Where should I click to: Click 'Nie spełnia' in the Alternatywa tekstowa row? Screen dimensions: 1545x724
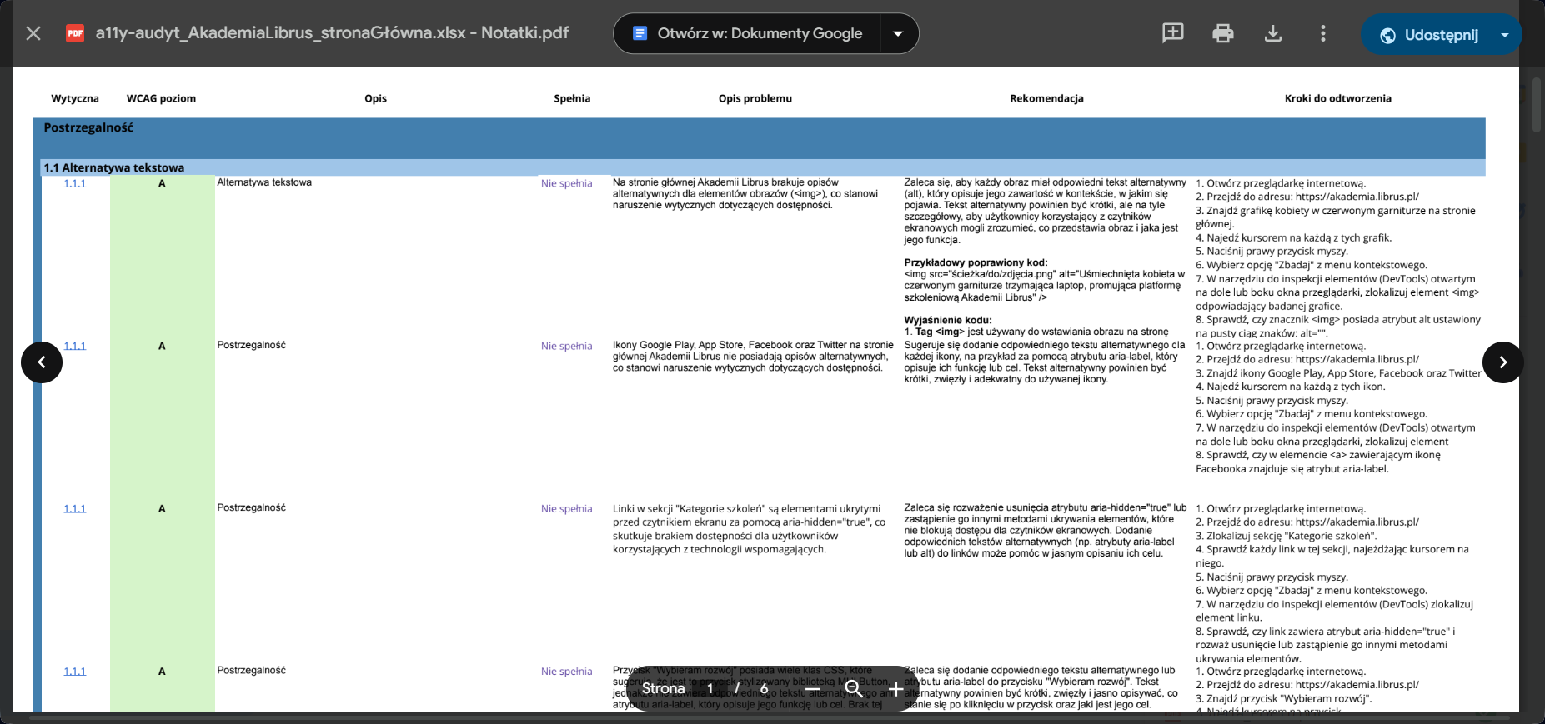tap(566, 183)
